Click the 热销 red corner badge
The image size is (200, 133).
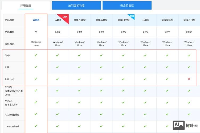65,17
